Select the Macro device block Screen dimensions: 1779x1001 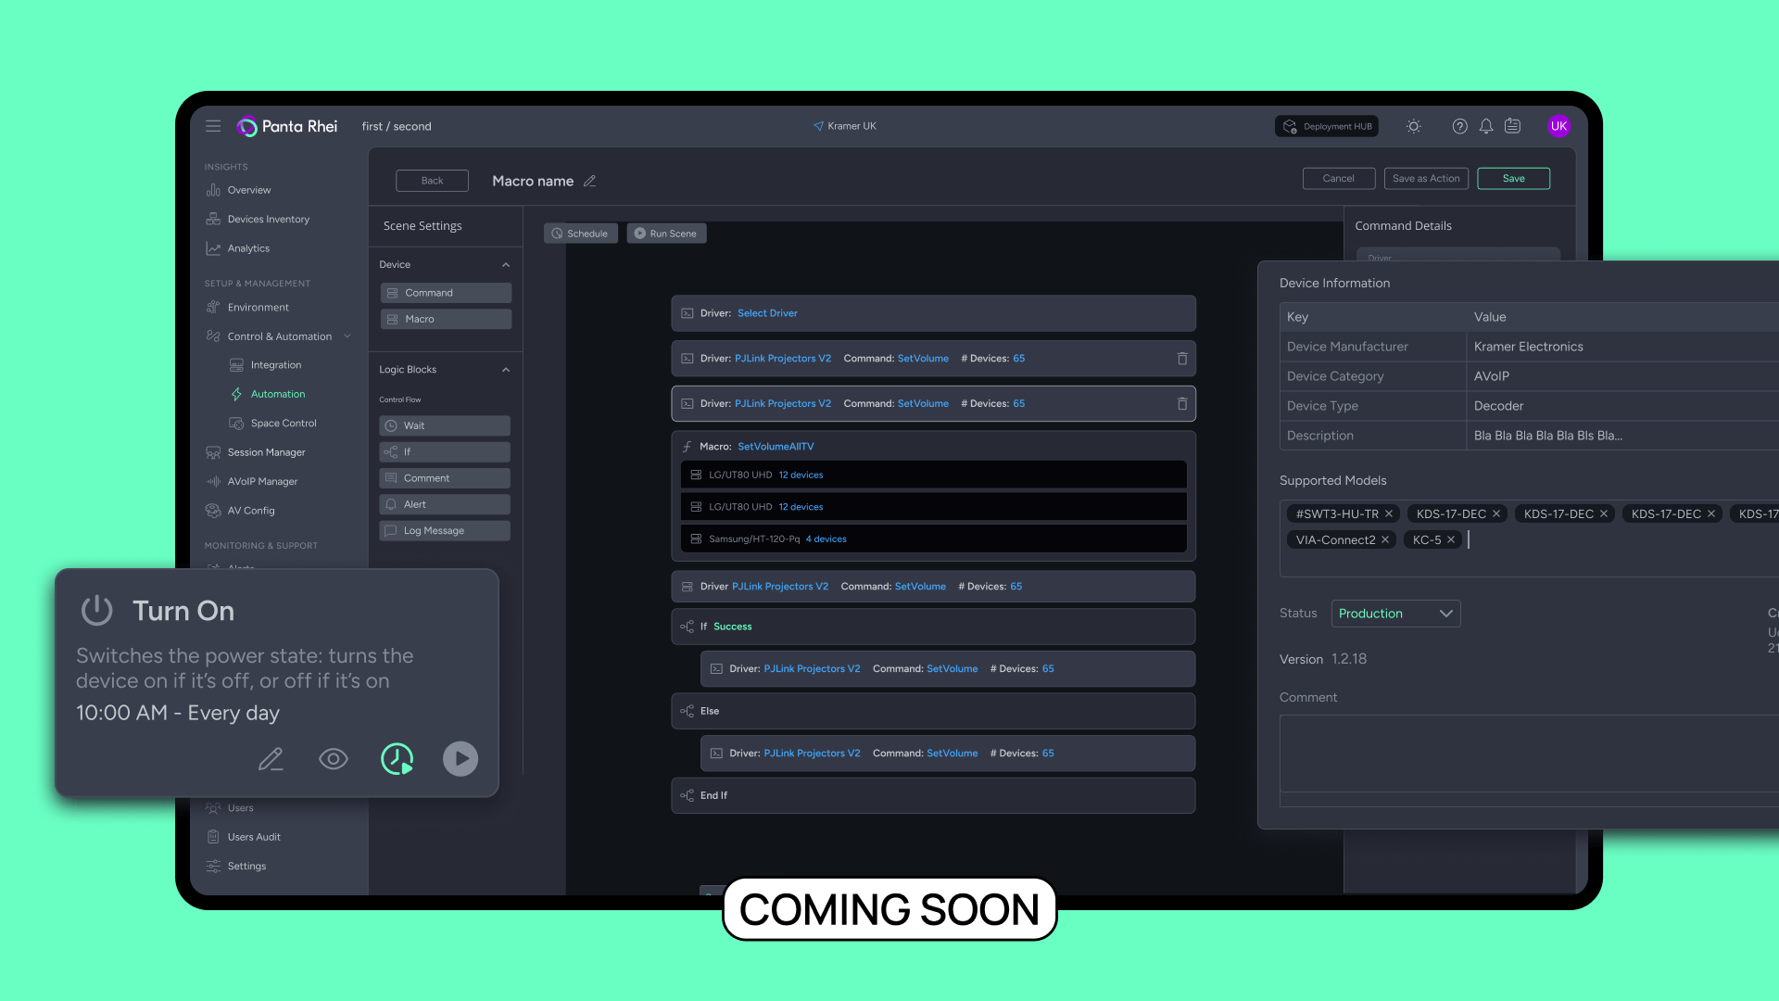(446, 319)
